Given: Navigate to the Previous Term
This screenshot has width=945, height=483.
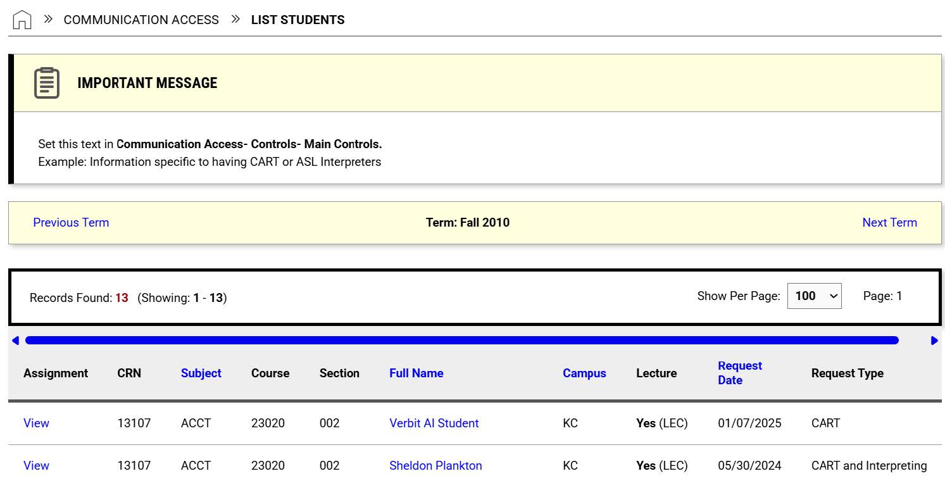Looking at the screenshot, I should [71, 222].
